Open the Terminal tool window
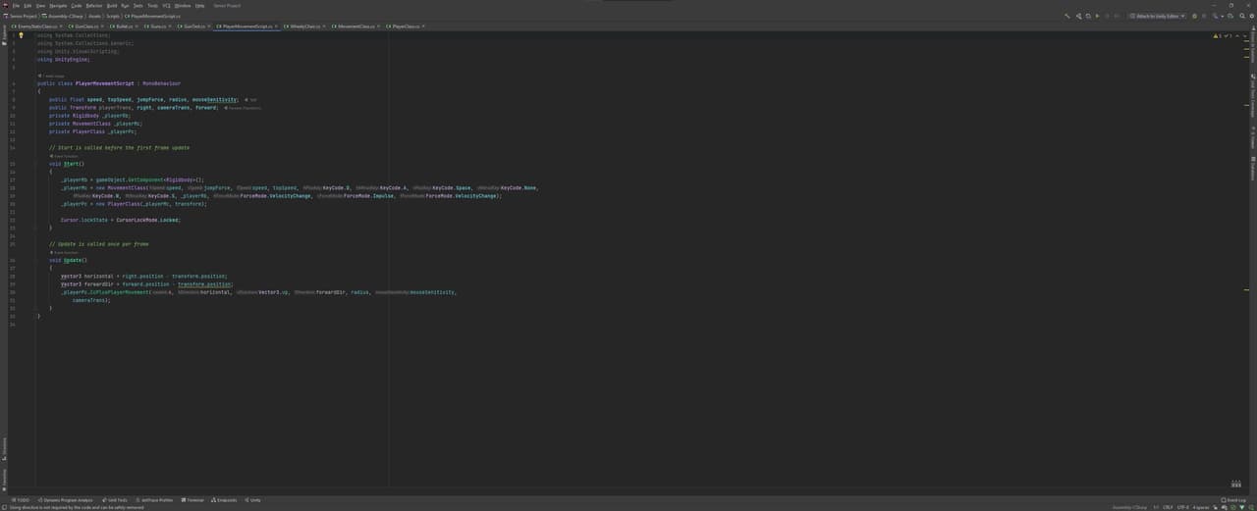 pos(192,500)
